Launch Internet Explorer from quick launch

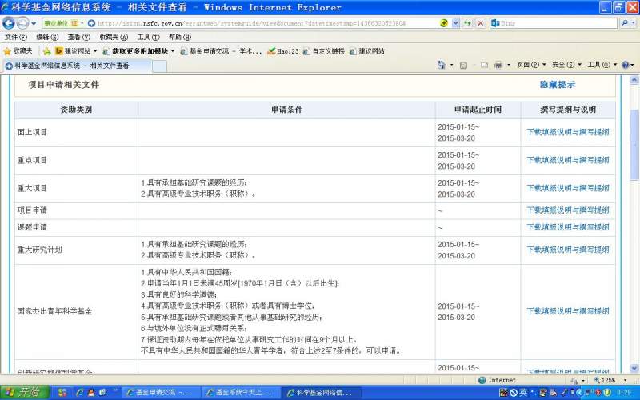(x=80, y=393)
